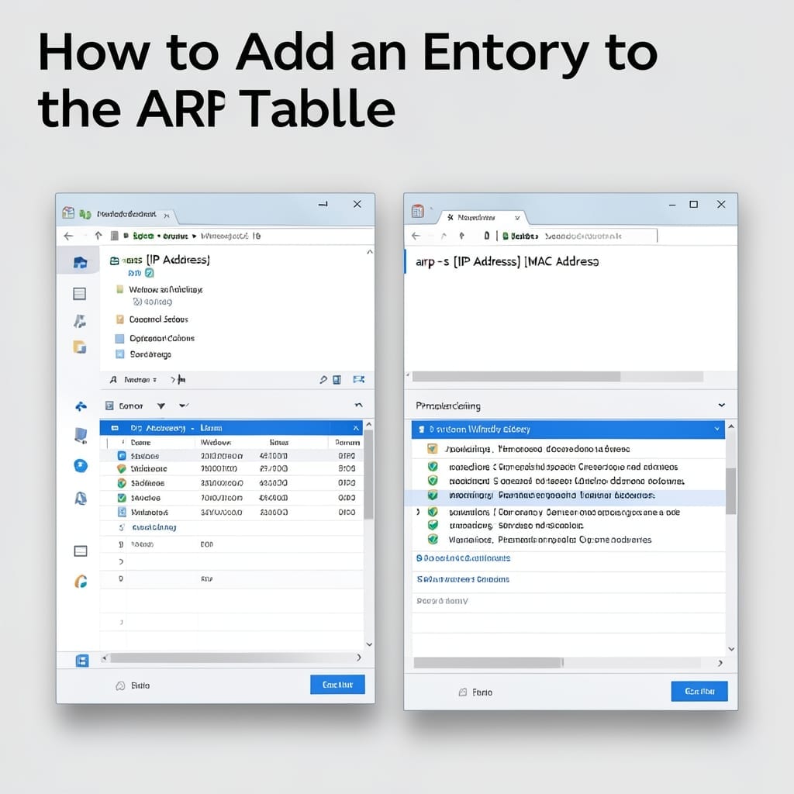Click the blue button in right window footer

click(x=699, y=691)
